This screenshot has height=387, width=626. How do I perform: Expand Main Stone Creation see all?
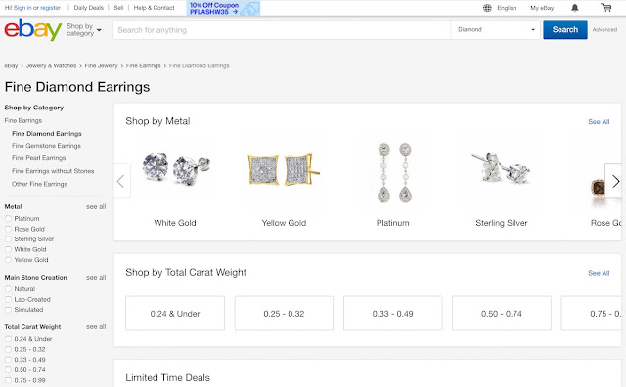pyautogui.click(x=96, y=277)
